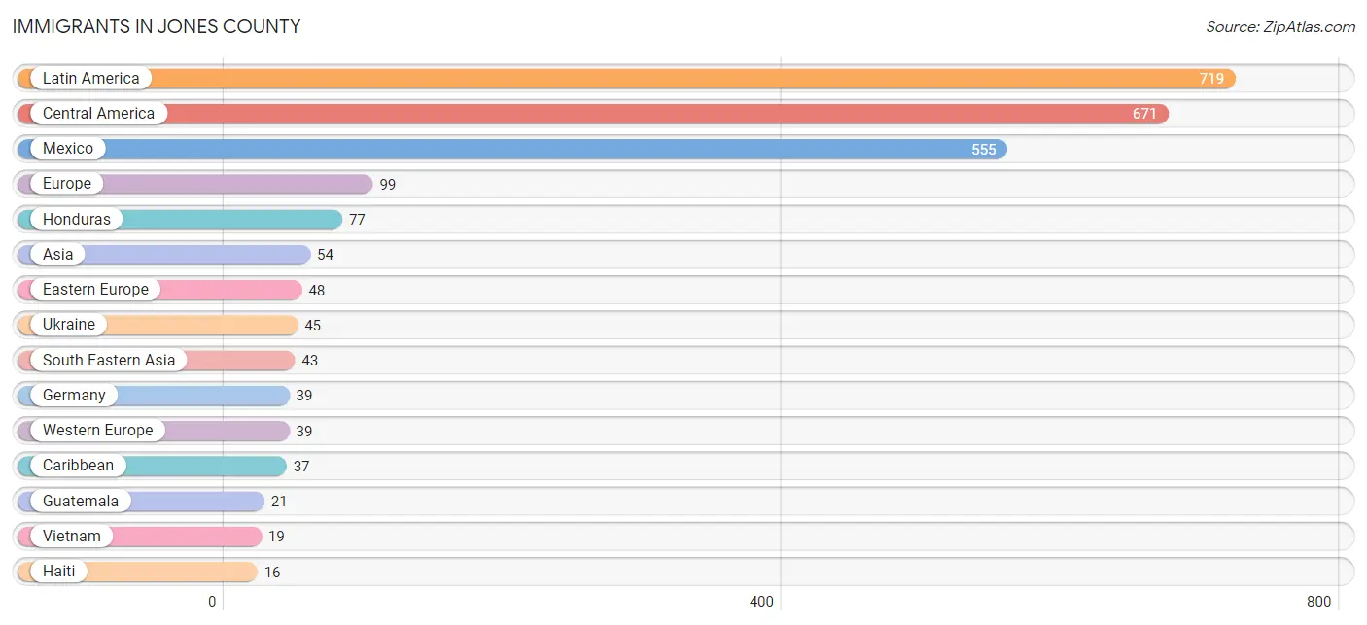Click the 800 axis tick label
This screenshot has height=625, width=1367.
1319,602
